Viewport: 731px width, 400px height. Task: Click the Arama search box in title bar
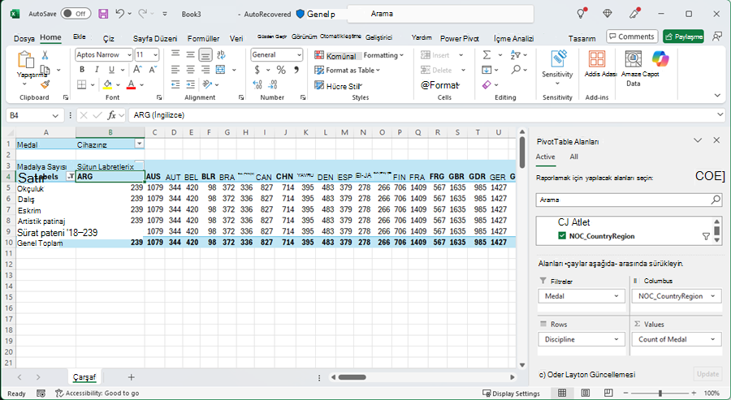tap(440, 14)
